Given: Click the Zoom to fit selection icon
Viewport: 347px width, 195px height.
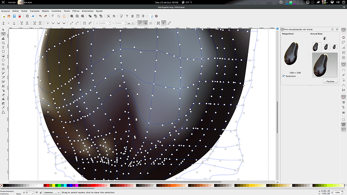Looking at the screenshot, I should coord(72,16).
